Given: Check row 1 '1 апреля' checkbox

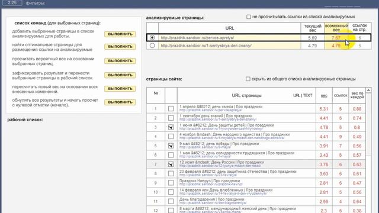Looking at the screenshot, I should 171,109.
